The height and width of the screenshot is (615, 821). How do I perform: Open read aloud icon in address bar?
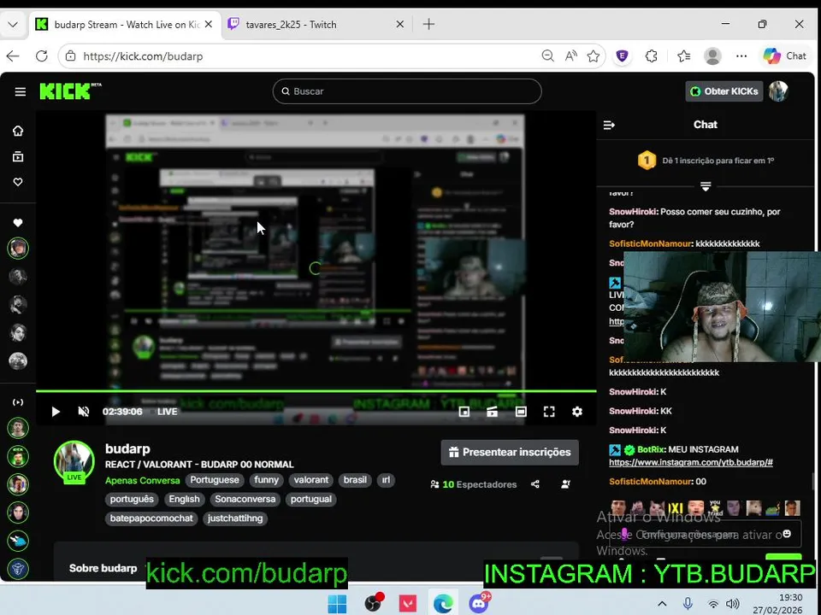tap(570, 56)
